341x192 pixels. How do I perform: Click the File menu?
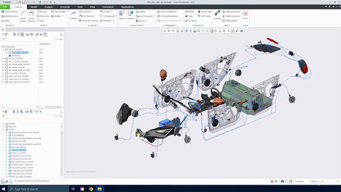click(x=5, y=7)
